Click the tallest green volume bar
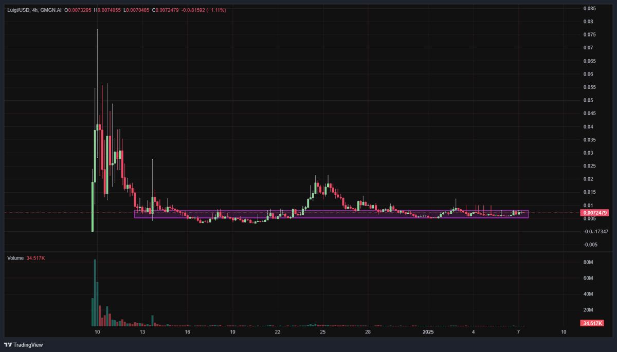The image size is (617, 352). 95,293
